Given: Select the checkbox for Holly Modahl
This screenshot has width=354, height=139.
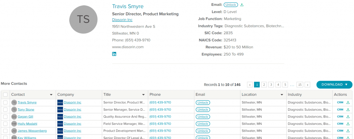Looking at the screenshot, I should (5, 124).
